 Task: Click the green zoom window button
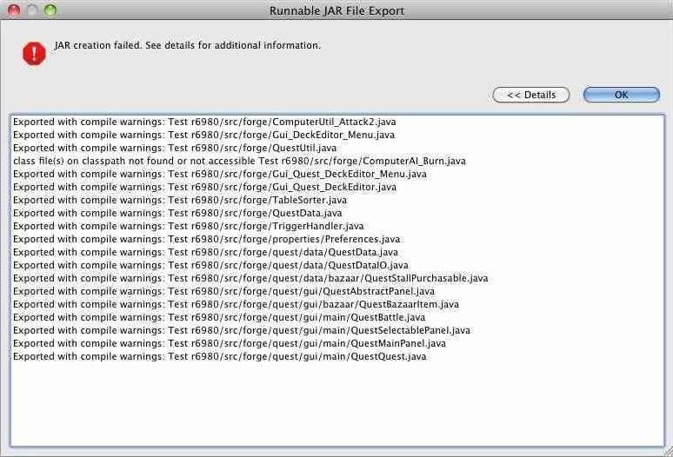click(50, 10)
